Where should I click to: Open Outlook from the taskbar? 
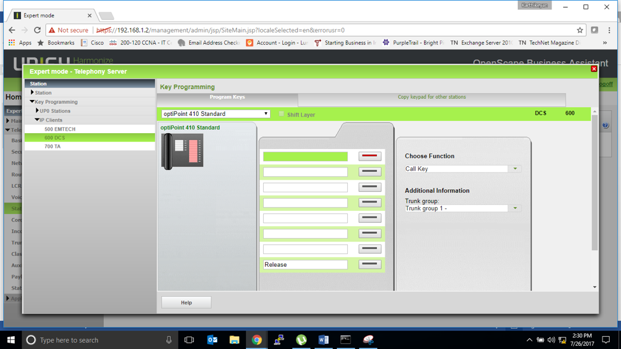click(212, 340)
